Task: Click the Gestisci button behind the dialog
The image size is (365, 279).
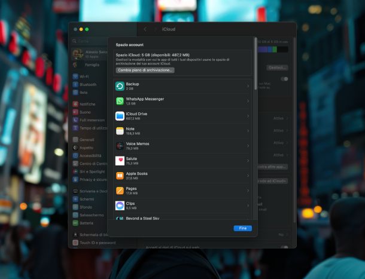Action: pos(277,68)
